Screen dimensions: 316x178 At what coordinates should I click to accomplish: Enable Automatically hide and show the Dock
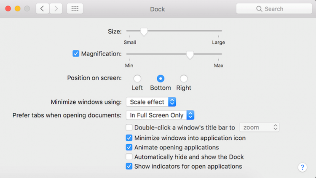[129, 157]
